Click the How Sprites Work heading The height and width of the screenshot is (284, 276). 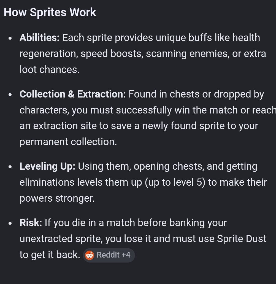[x=50, y=12]
